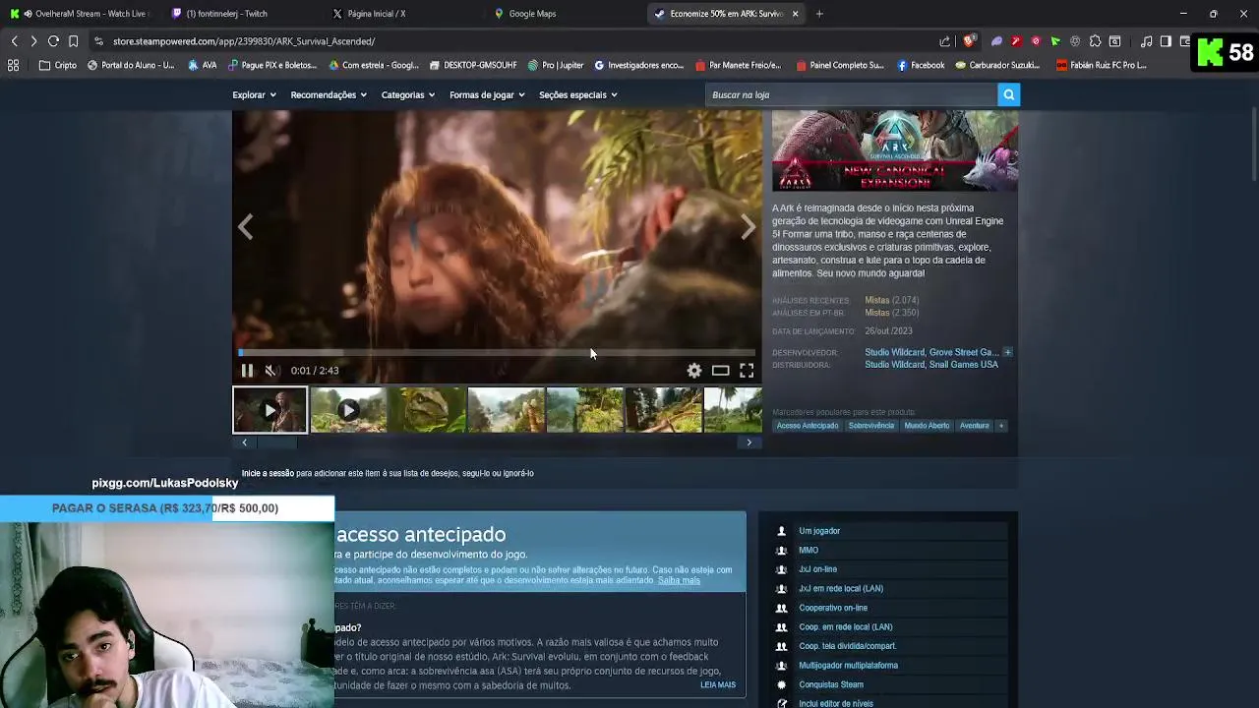Enter fullscreen on the trailer video

747,371
